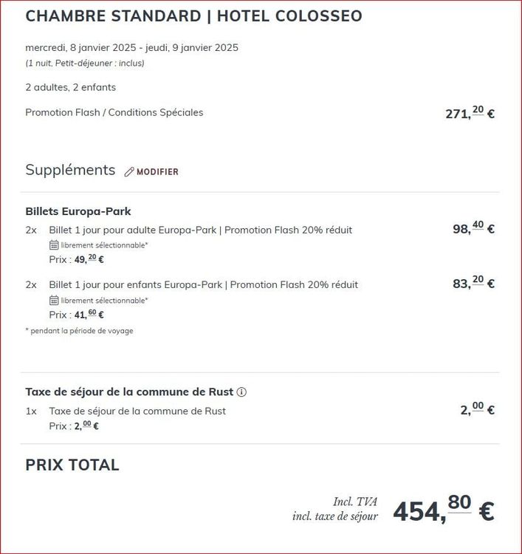The width and height of the screenshot is (522, 554).
Task: Click "librement sélectionnable" under the children ticket
Action: tap(104, 301)
